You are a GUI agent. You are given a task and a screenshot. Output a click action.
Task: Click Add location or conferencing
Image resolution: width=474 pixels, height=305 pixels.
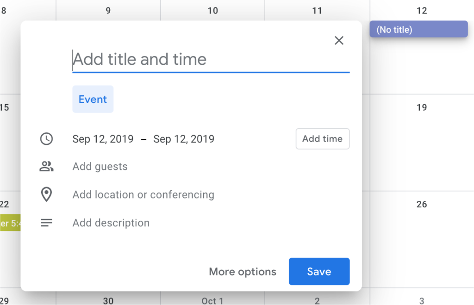143,195
